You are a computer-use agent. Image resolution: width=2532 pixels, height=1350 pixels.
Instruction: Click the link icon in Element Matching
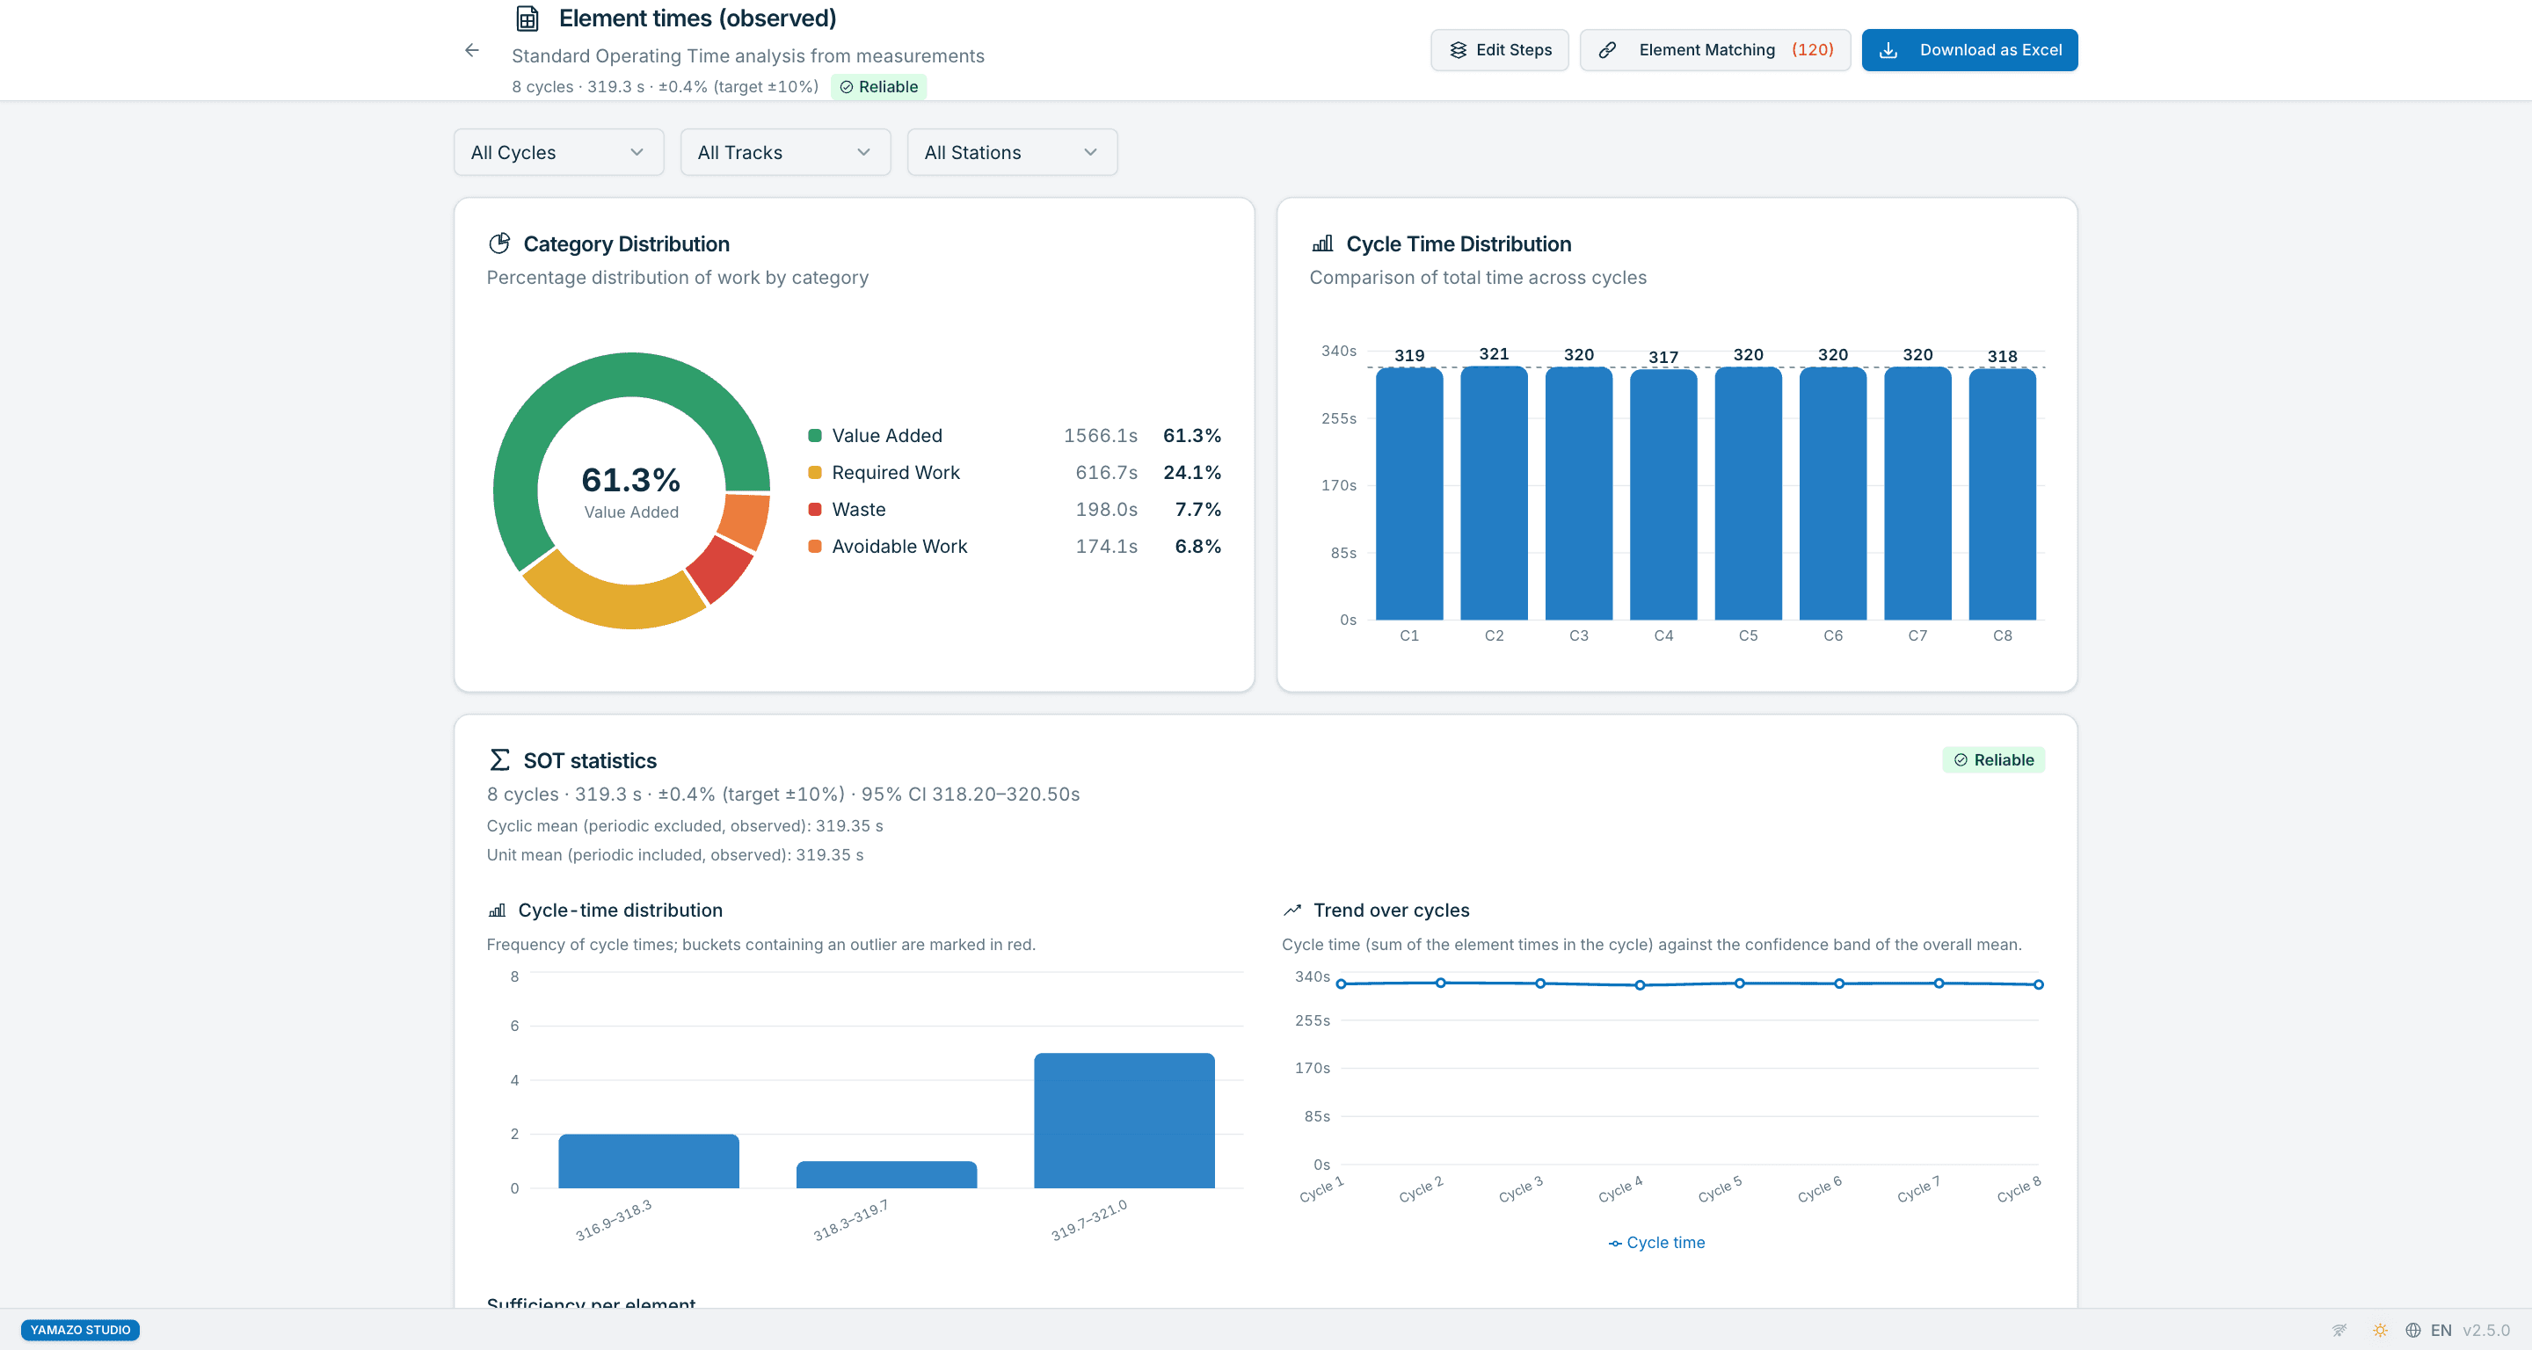tap(1607, 50)
